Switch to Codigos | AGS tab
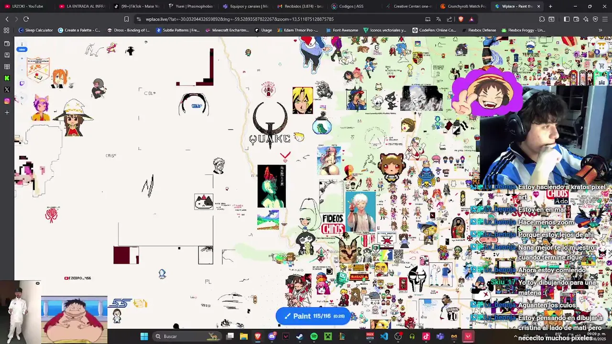The width and height of the screenshot is (612, 344). [355, 6]
